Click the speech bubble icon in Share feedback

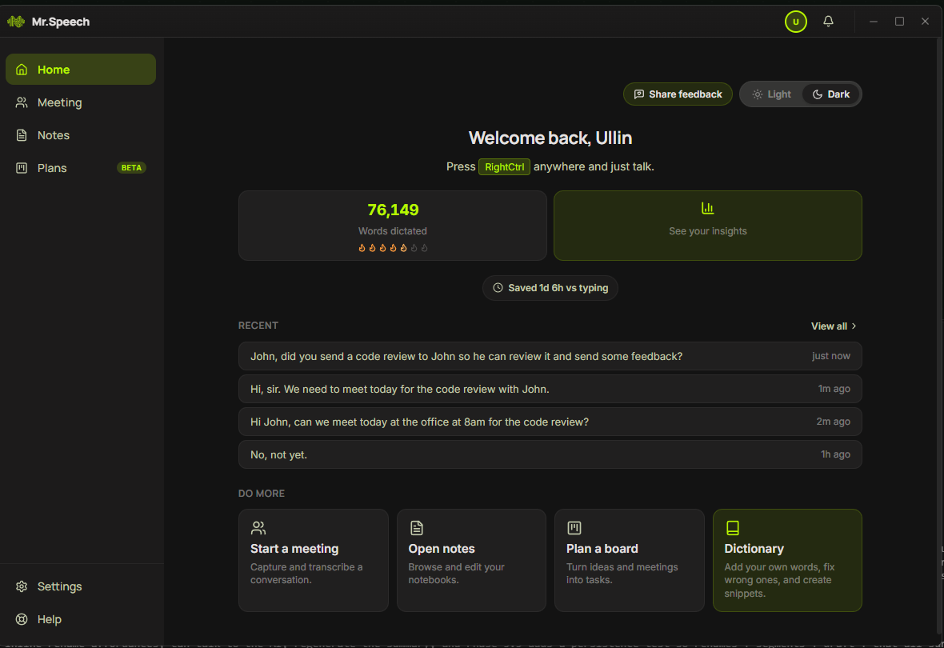[x=638, y=94]
